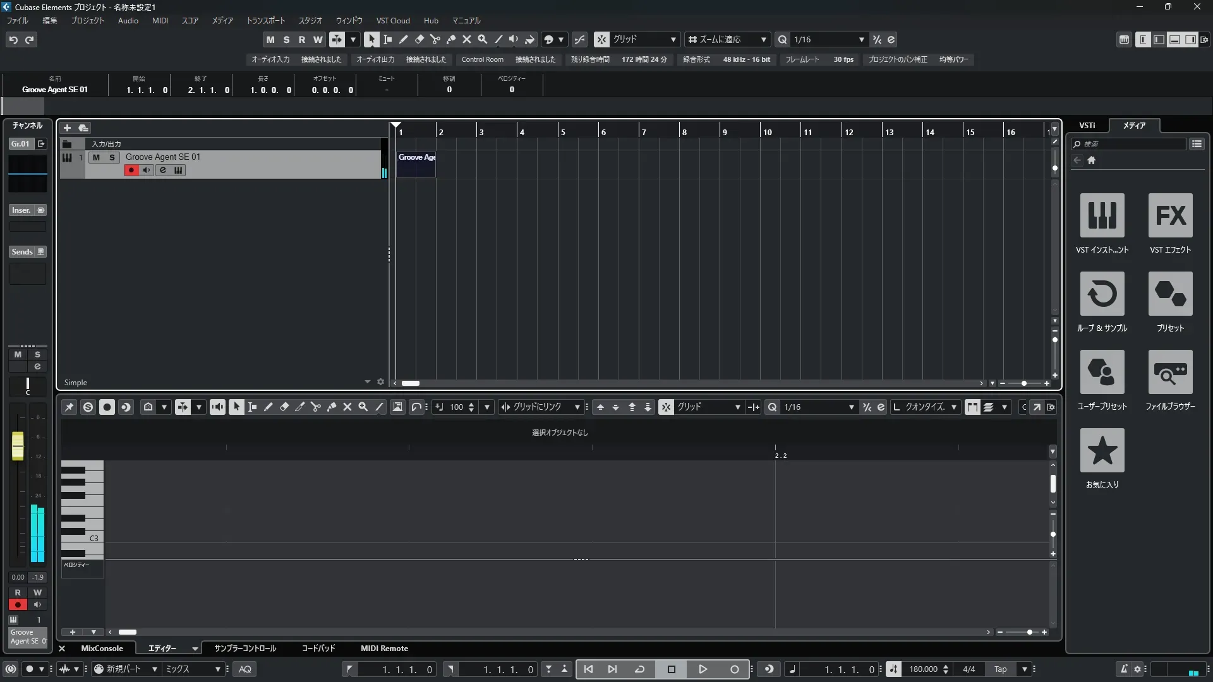
Task: Open the Loops & Samples tile
Action: point(1102,294)
